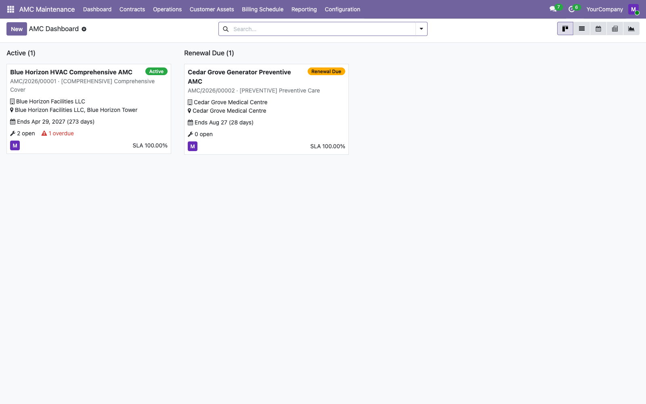The image size is (646, 404).
Task: Click Ends Apr 29, 2027 (273 days) text
Action: [56, 122]
